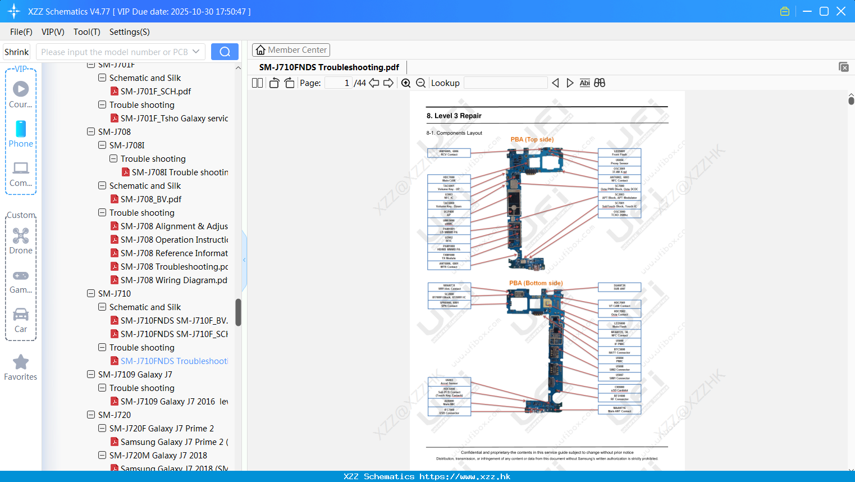855x482 pixels.
Task: Close the open PDF document tab icon
Action: click(x=843, y=67)
